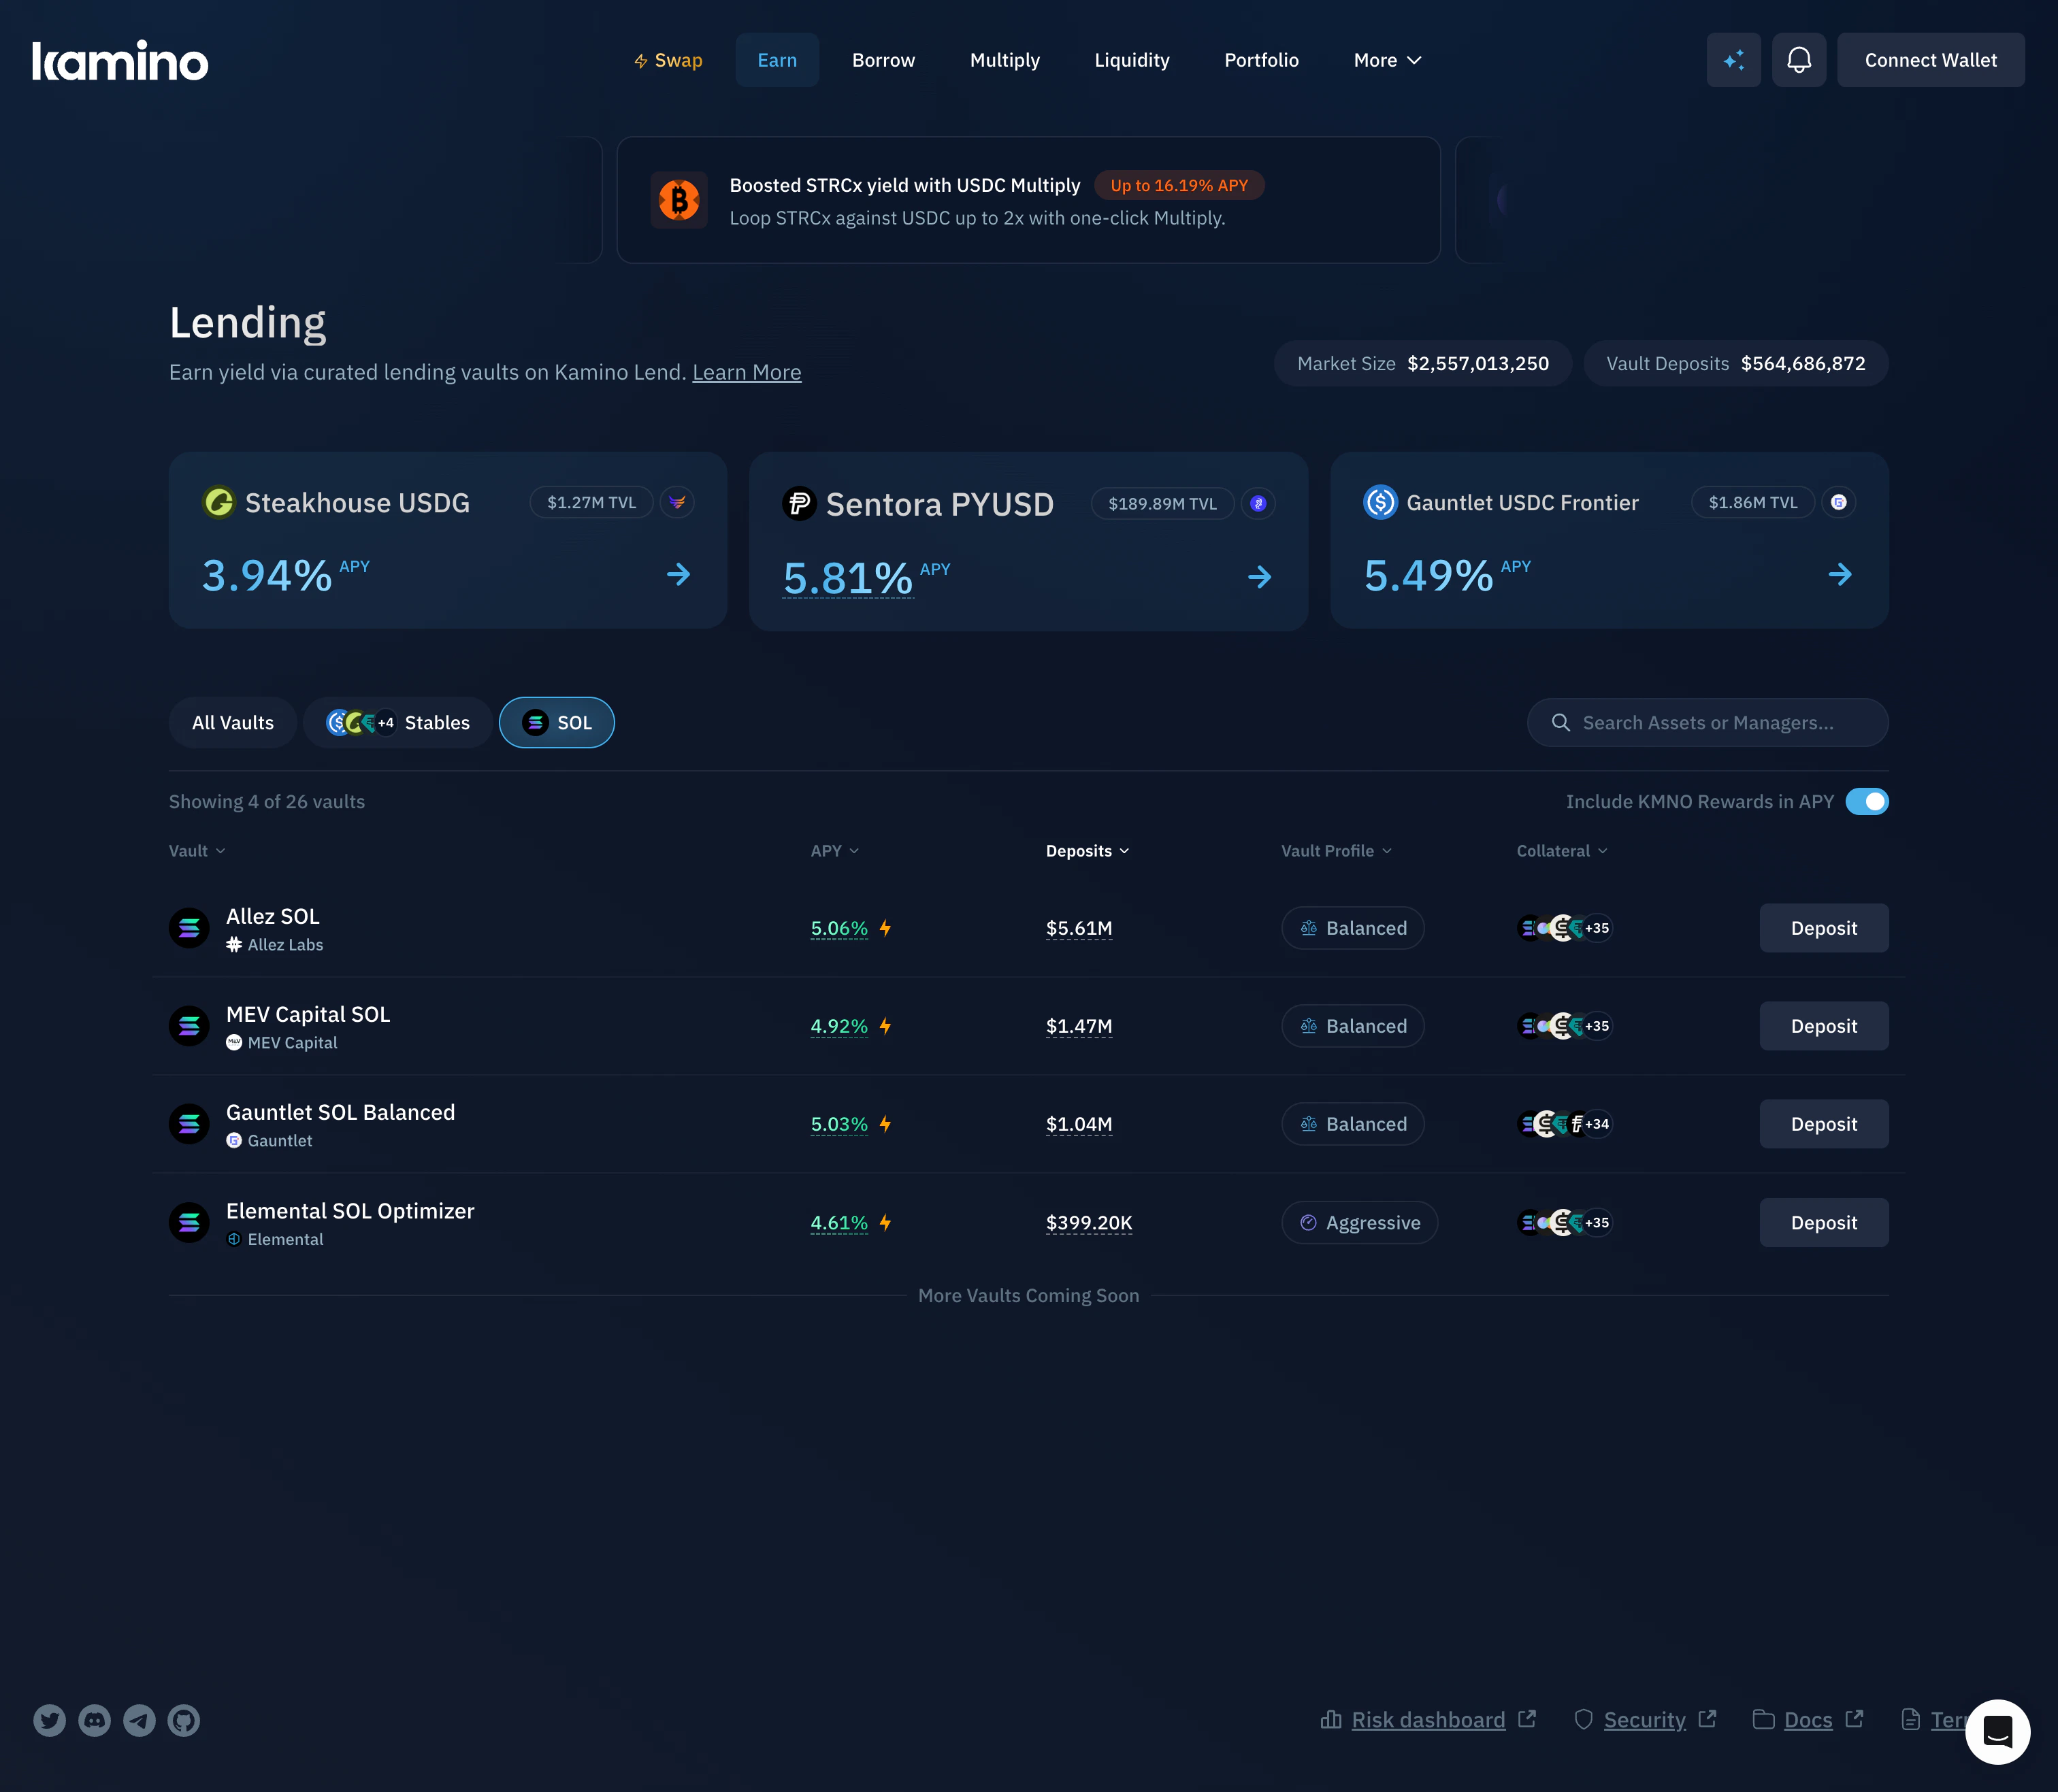Screen dimensions: 2058x1792
Task: Click the Gauntlet SOL Balanced +34 collateral icons
Action: click(1565, 1124)
